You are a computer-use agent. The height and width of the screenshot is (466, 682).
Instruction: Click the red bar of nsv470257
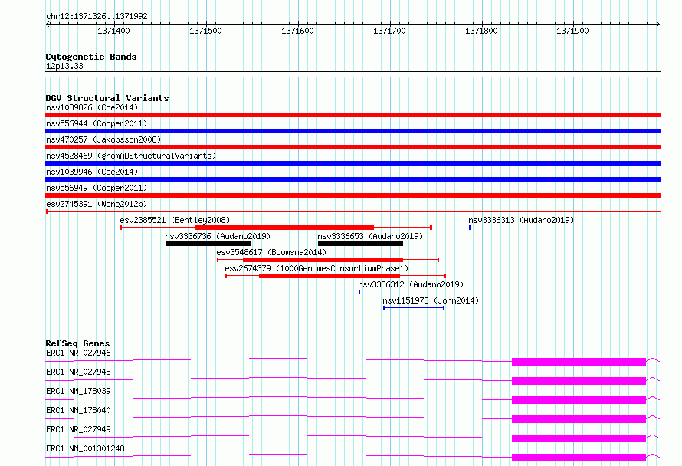click(352, 147)
